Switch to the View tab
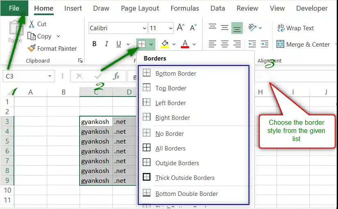The width and height of the screenshot is (338, 209). [277, 8]
